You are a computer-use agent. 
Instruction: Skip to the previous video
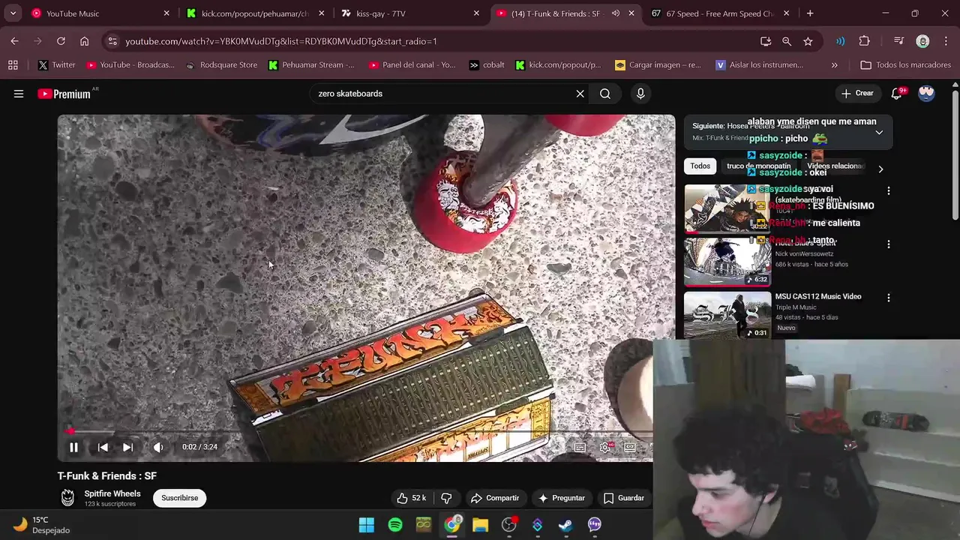click(x=103, y=447)
